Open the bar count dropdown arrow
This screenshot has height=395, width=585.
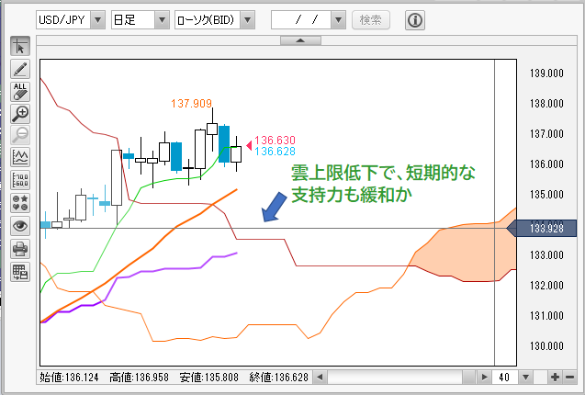525,377
